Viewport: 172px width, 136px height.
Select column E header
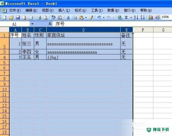click(127, 30)
